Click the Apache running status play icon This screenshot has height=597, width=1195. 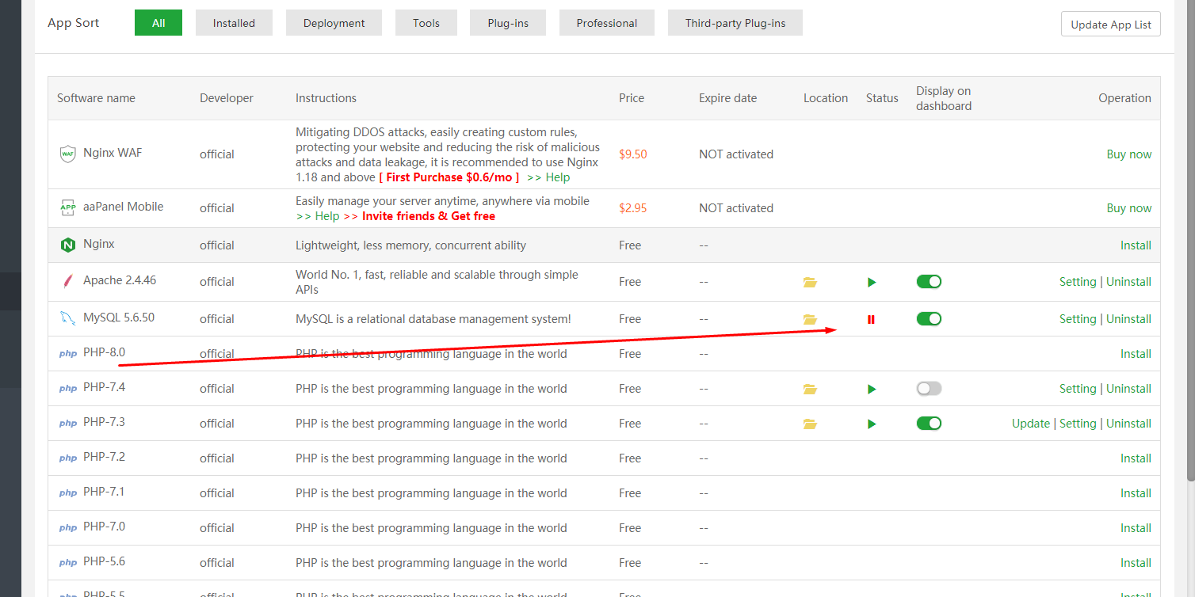coord(872,282)
